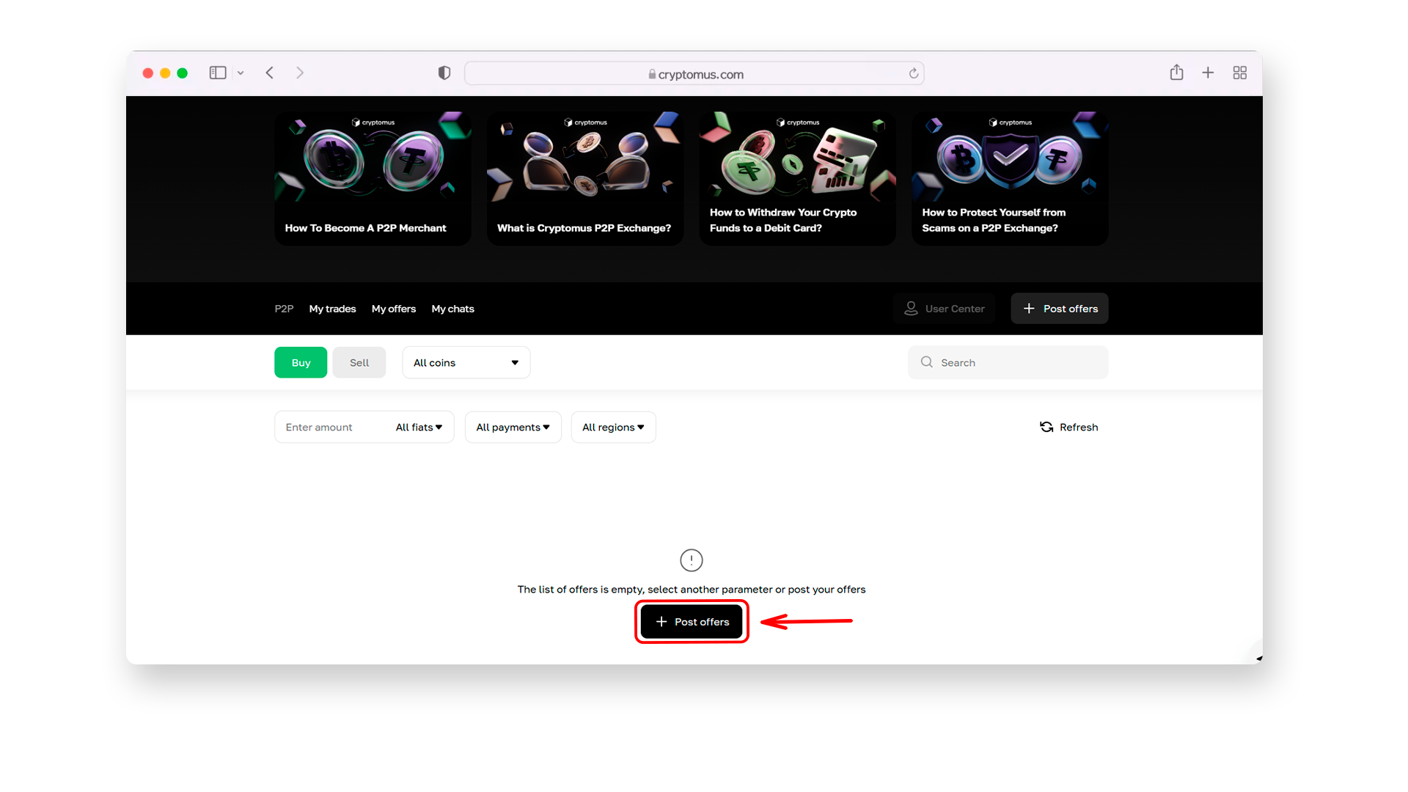
Task: Click the My chats menu item
Action: tap(452, 309)
